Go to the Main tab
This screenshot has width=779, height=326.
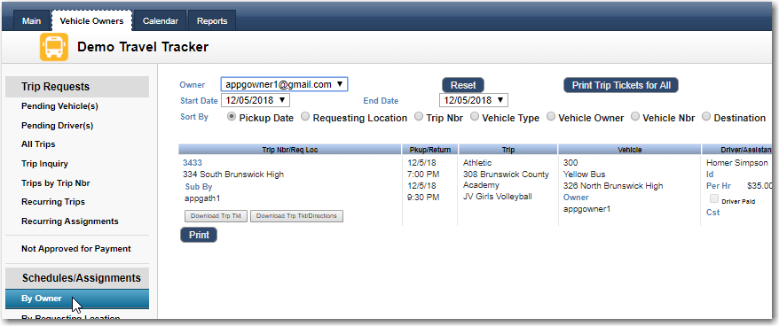(x=31, y=21)
